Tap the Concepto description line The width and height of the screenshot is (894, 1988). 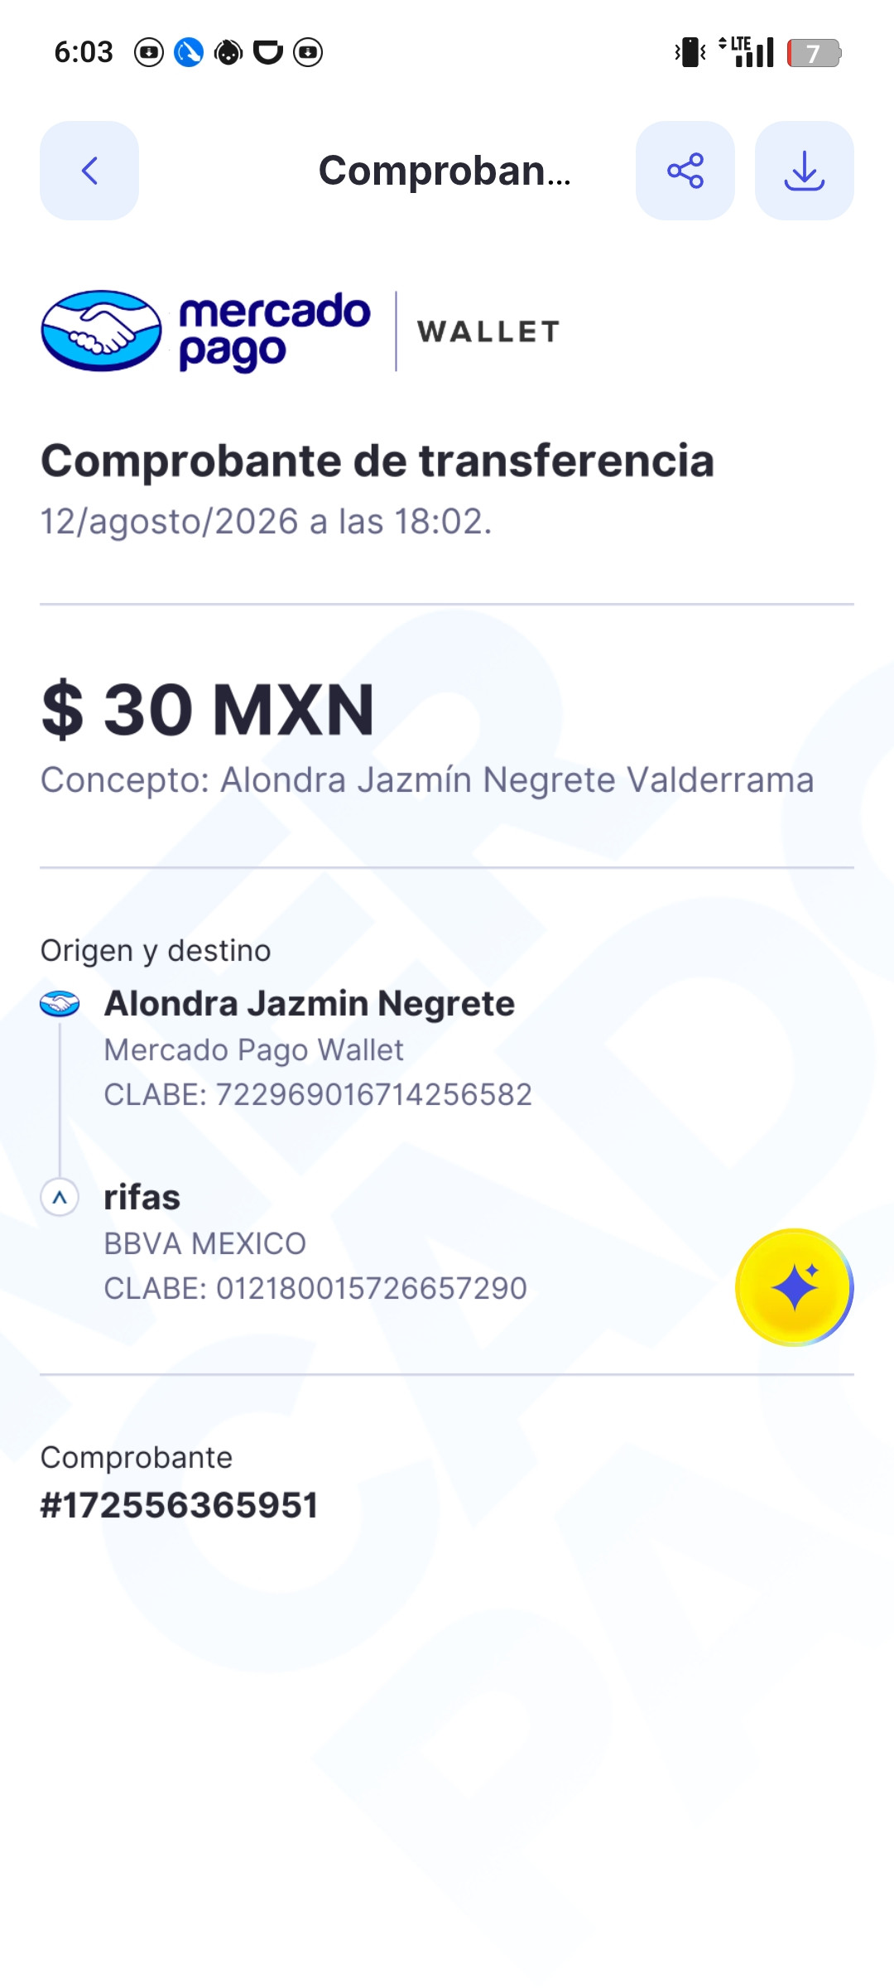pos(427,779)
